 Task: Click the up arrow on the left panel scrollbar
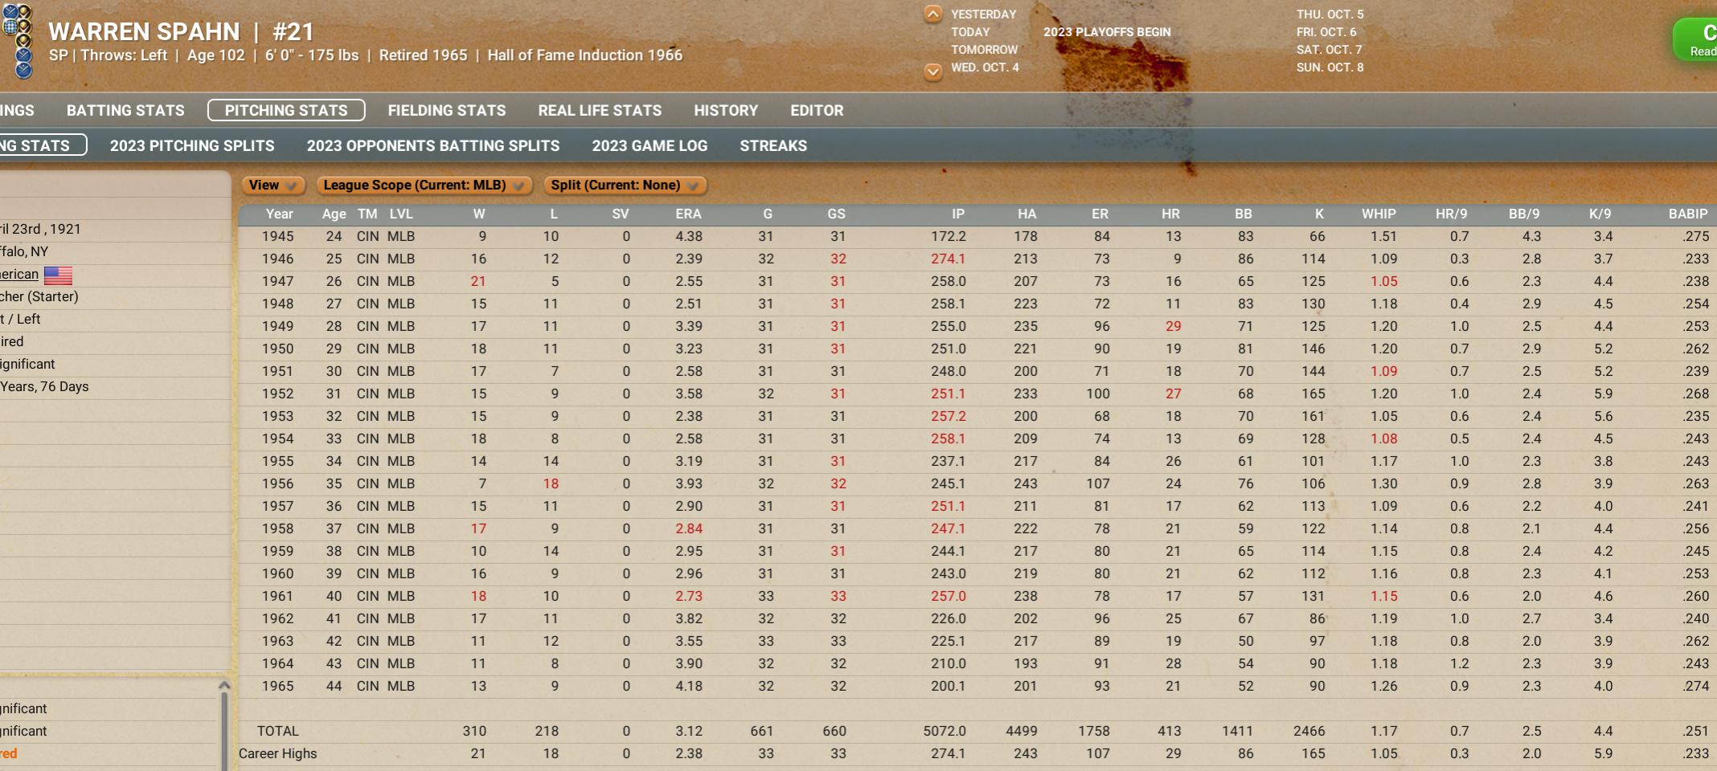224,686
